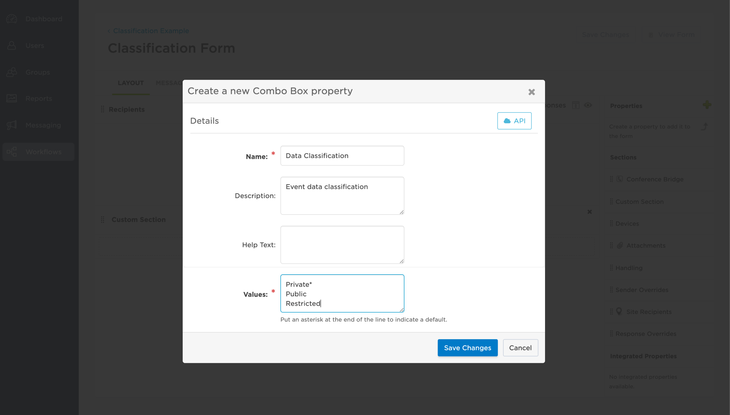Screen dimensions: 730x415
Task: Click Cancel in the dialog
Action: click(x=520, y=348)
